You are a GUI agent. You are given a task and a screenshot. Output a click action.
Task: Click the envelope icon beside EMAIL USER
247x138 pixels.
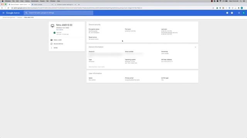51,40
